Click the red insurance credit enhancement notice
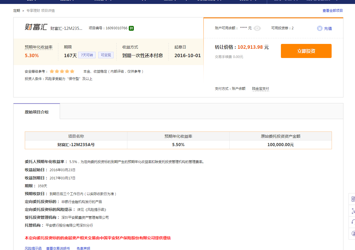 coord(98,238)
